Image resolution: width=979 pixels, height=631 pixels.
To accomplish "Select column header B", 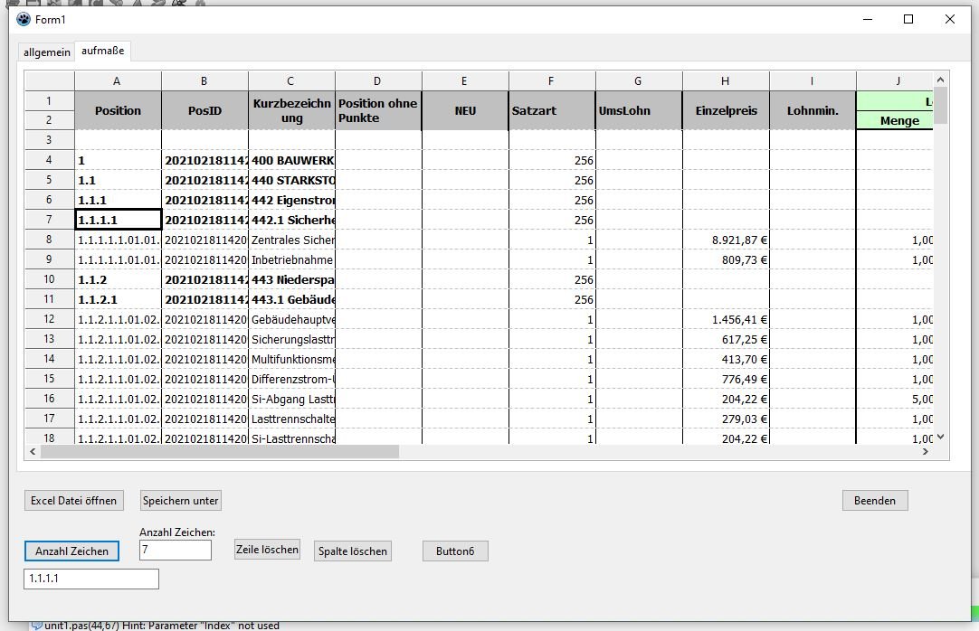I will click(204, 81).
